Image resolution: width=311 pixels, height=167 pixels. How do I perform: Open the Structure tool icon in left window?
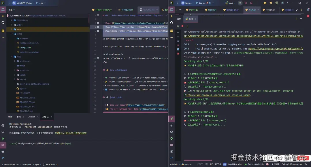(3, 31)
